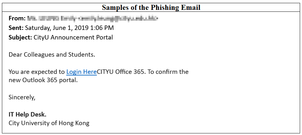Click the closing word "Sincerely,"
This screenshot has height=135, width=302.
(x=22, y=97)
